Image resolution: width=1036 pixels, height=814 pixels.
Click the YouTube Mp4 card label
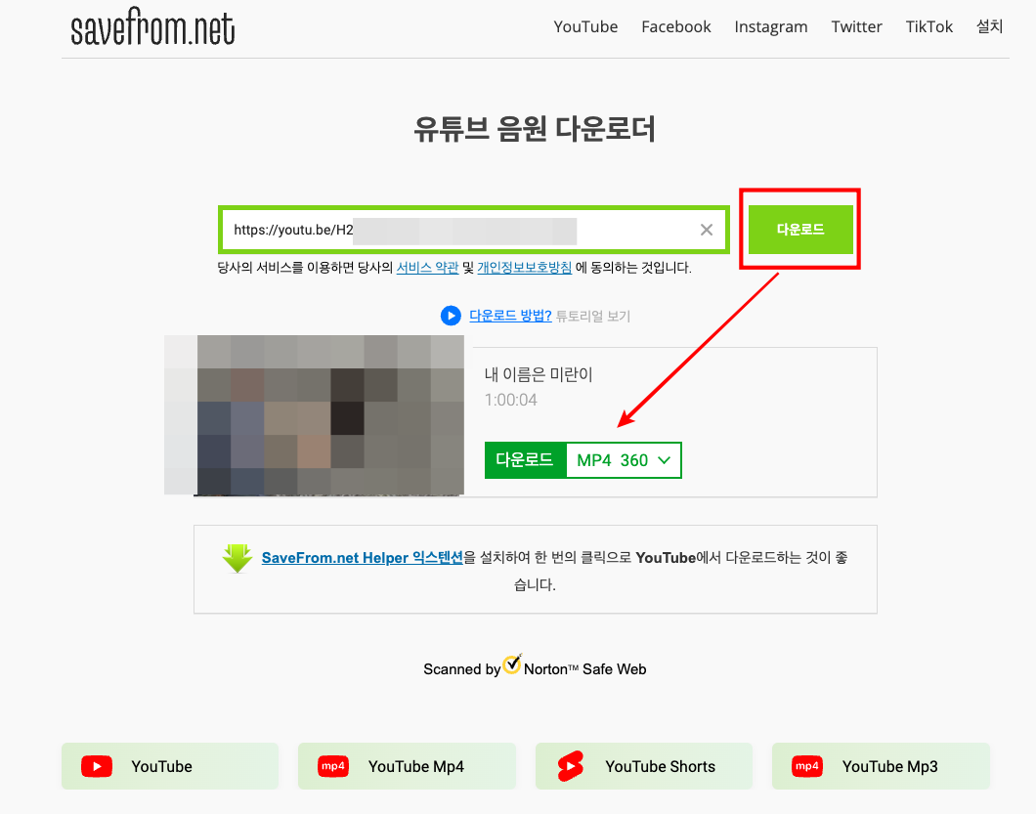(416, 766)
